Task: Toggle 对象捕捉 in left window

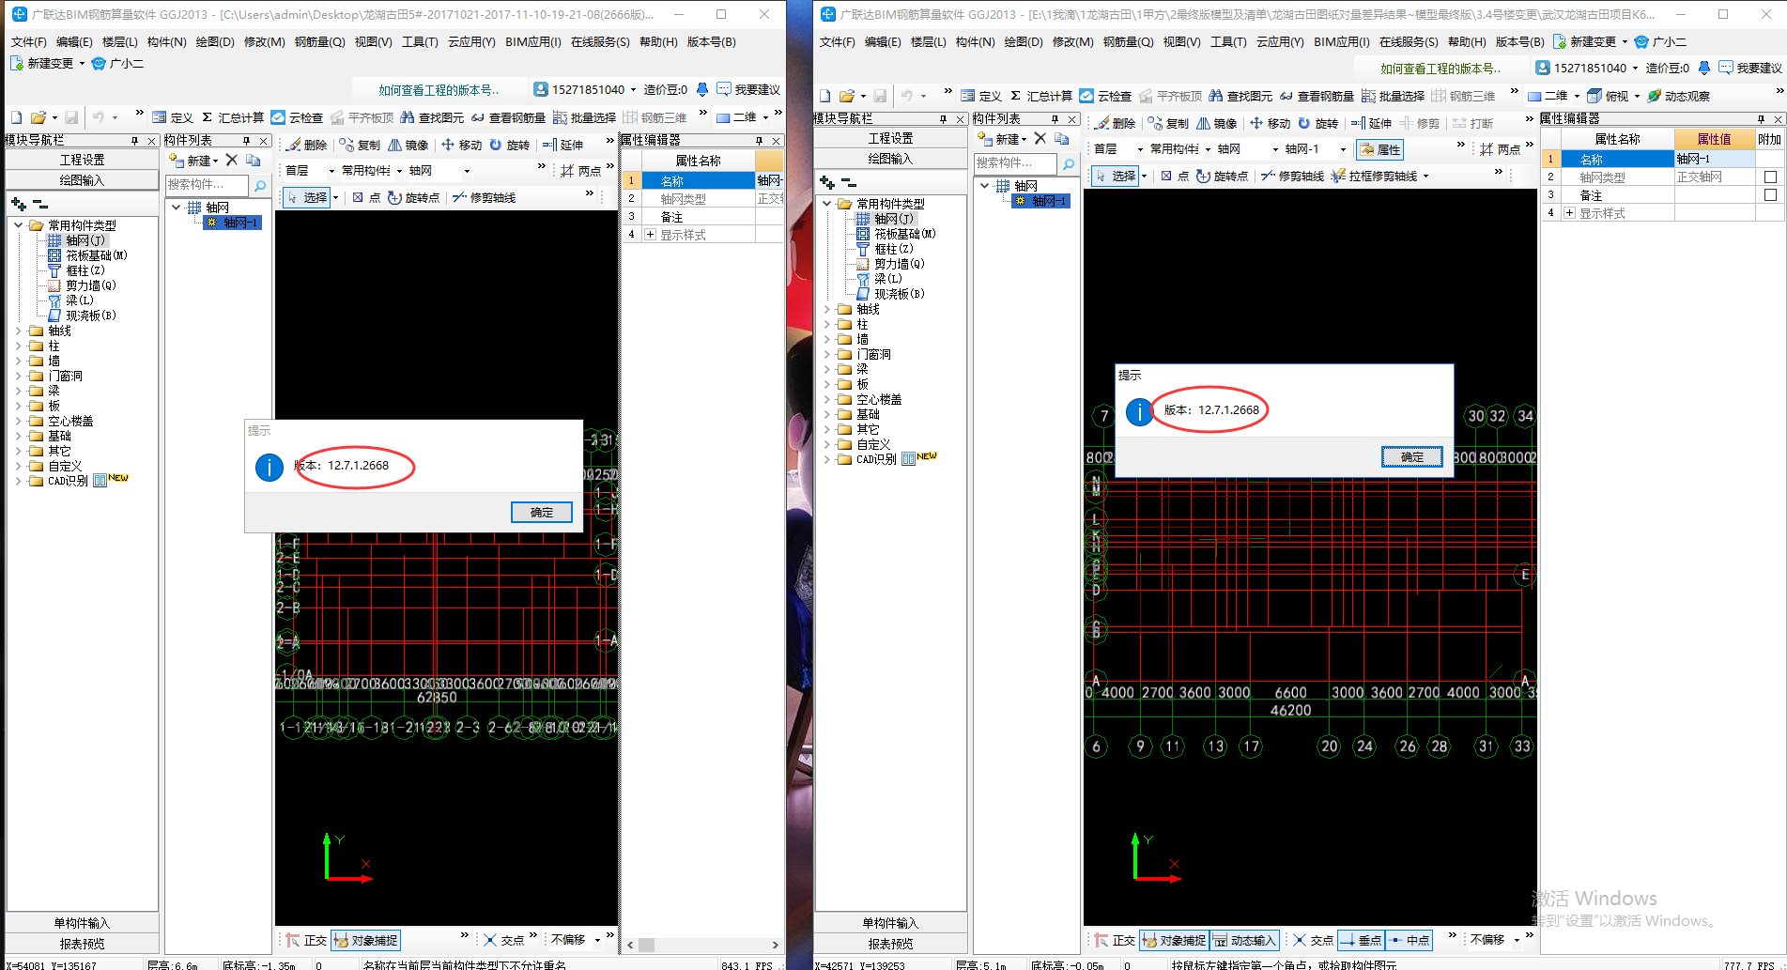Action: pos(365,940)
